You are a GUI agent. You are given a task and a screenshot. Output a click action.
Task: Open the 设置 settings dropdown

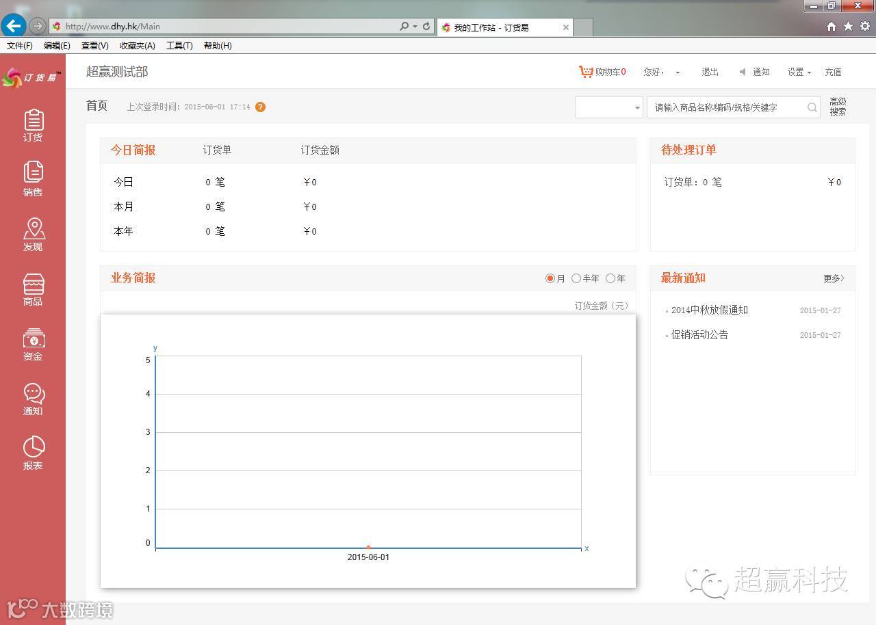tap(799, 72)
